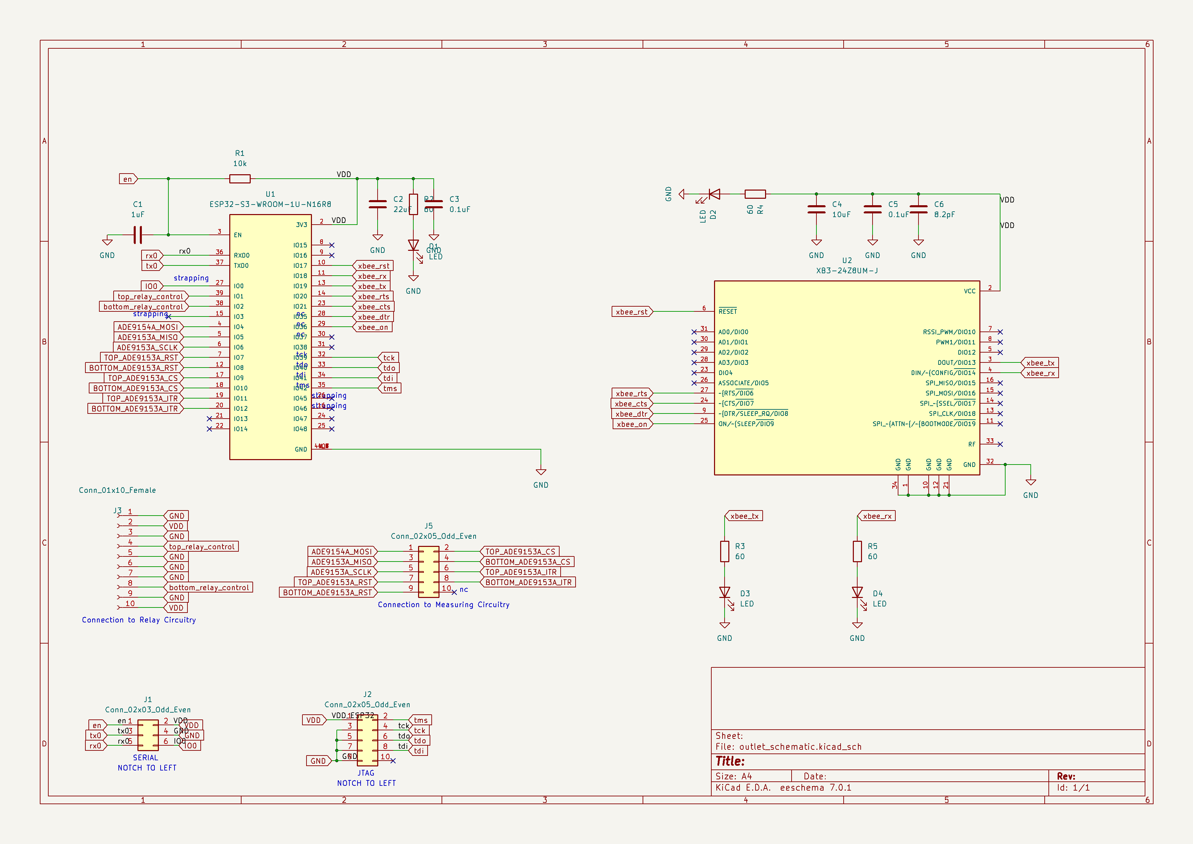Select the top_relay_control label on J3
The height and width of the screenshot is (844, 1193).
coord(202,546)
